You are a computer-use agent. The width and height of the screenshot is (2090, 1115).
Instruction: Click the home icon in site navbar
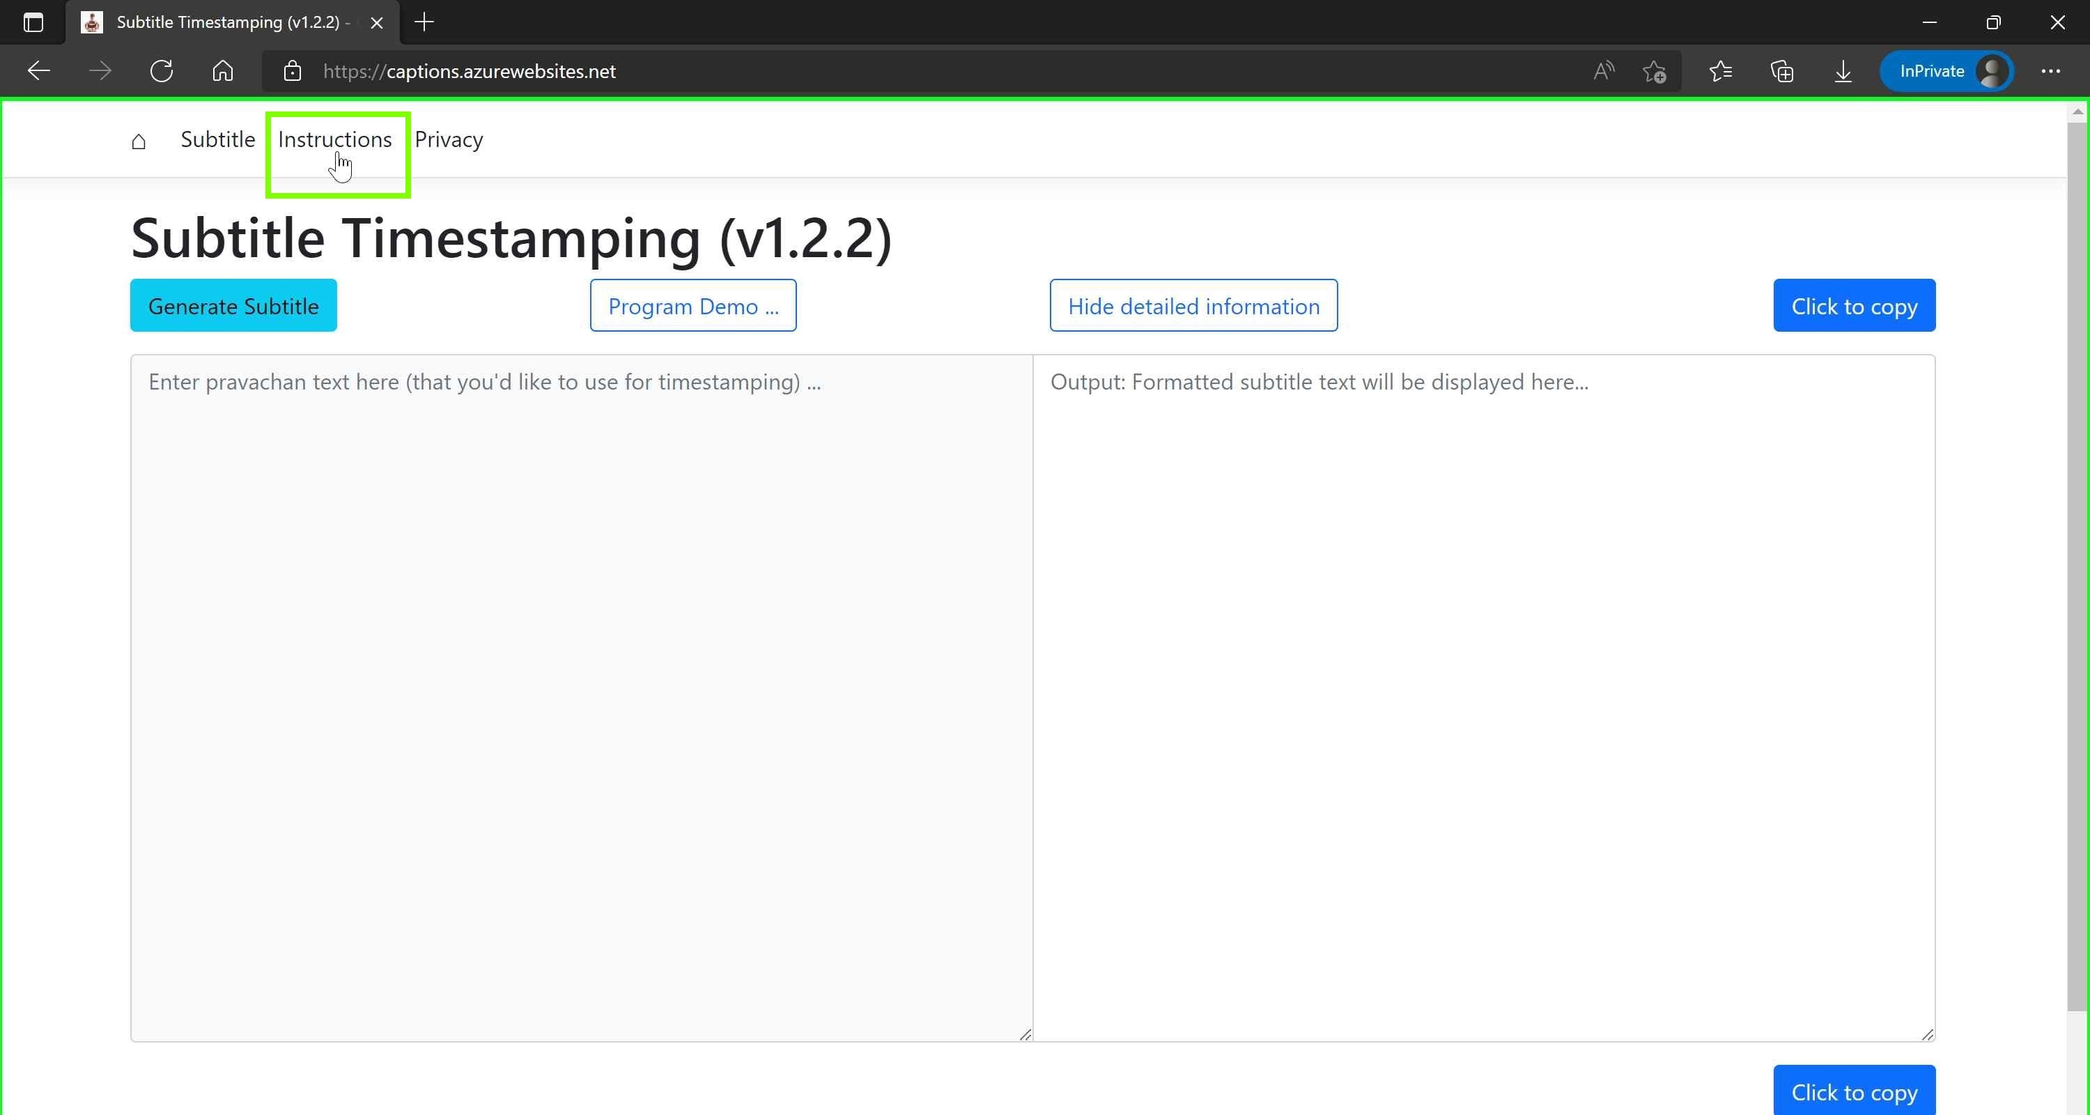pos(139,141)
